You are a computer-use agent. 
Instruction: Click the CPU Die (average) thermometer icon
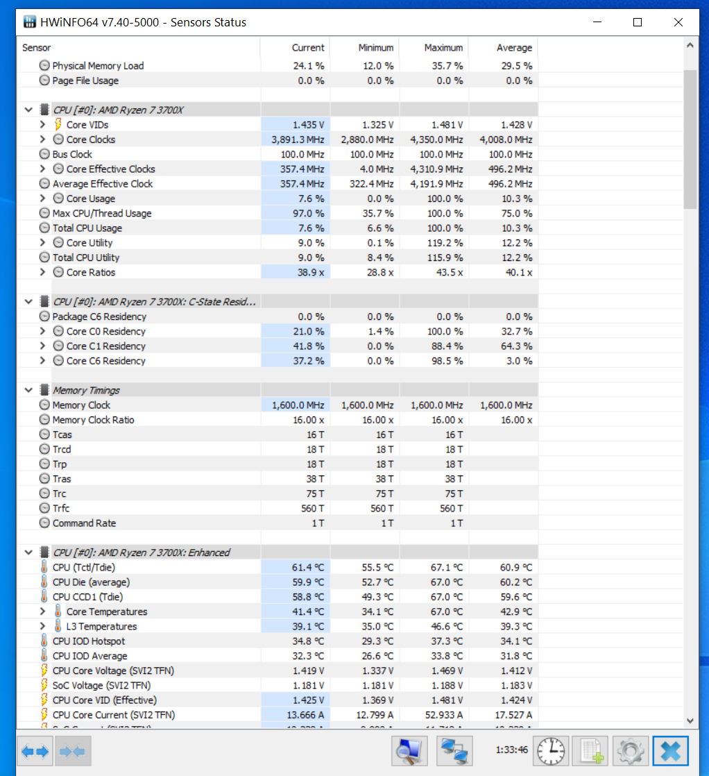(x=44, y=582)
